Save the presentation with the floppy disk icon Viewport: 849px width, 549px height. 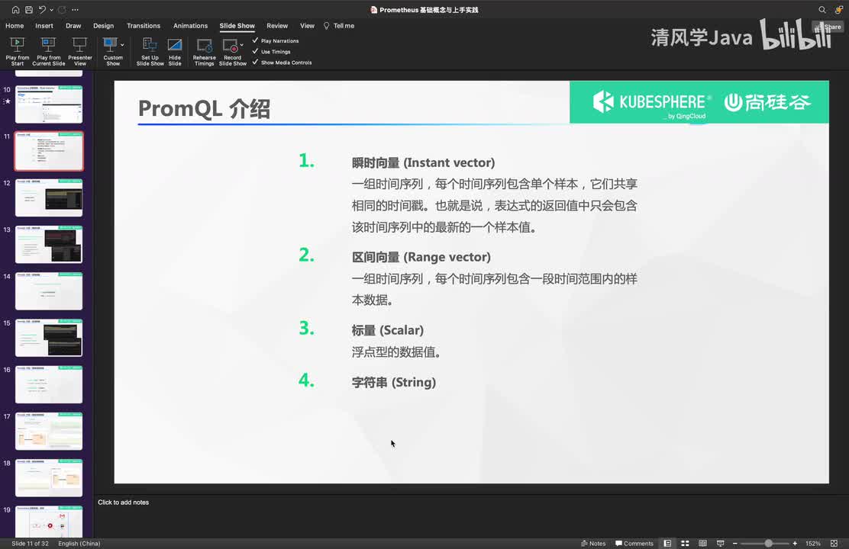(x=29, y=10)
